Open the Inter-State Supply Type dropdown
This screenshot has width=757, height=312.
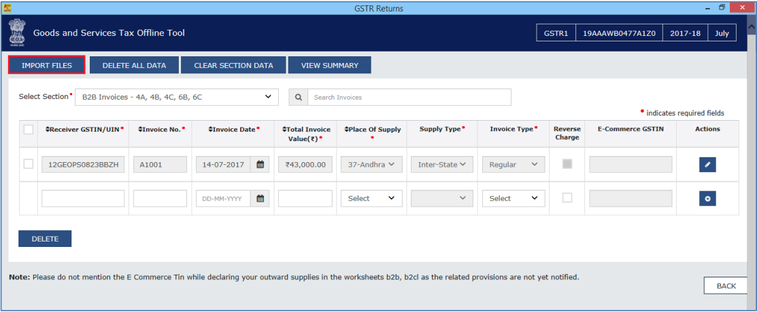[442, 165]
